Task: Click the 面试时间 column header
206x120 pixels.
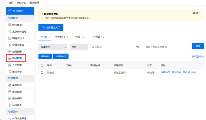Action: pos(95,65)
